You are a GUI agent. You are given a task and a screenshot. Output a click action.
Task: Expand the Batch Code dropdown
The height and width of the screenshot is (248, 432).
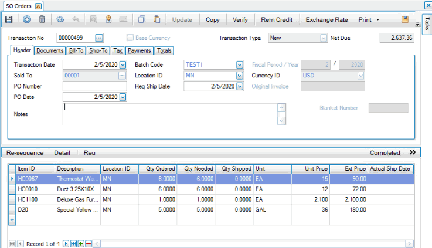[x=239, y=65]
